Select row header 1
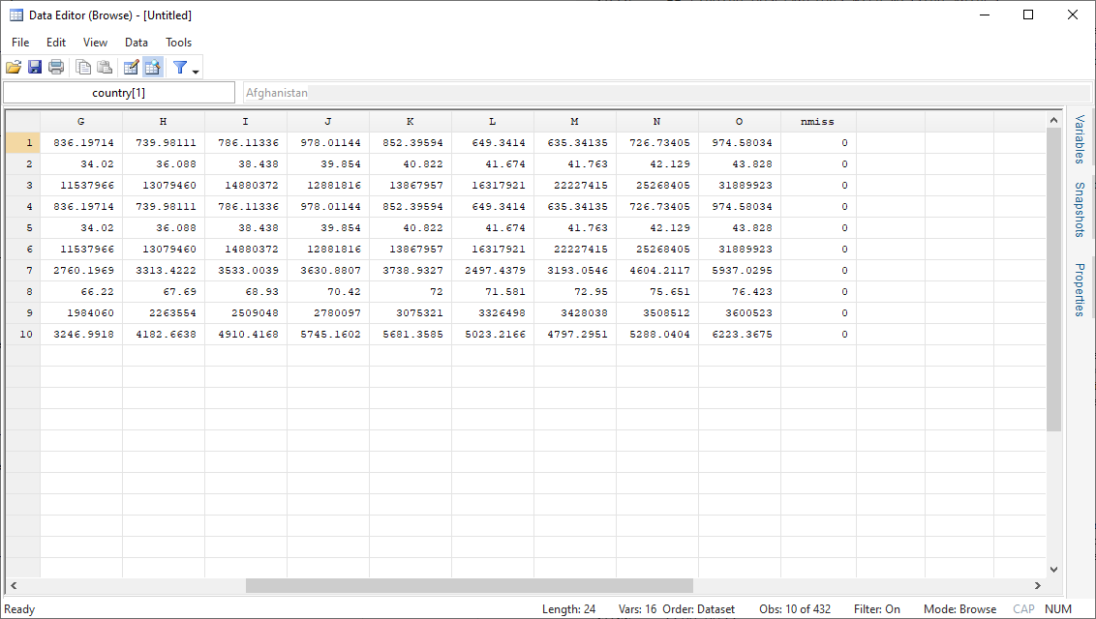This screenshot has height=619, width=1096. [x=23, y=142]
